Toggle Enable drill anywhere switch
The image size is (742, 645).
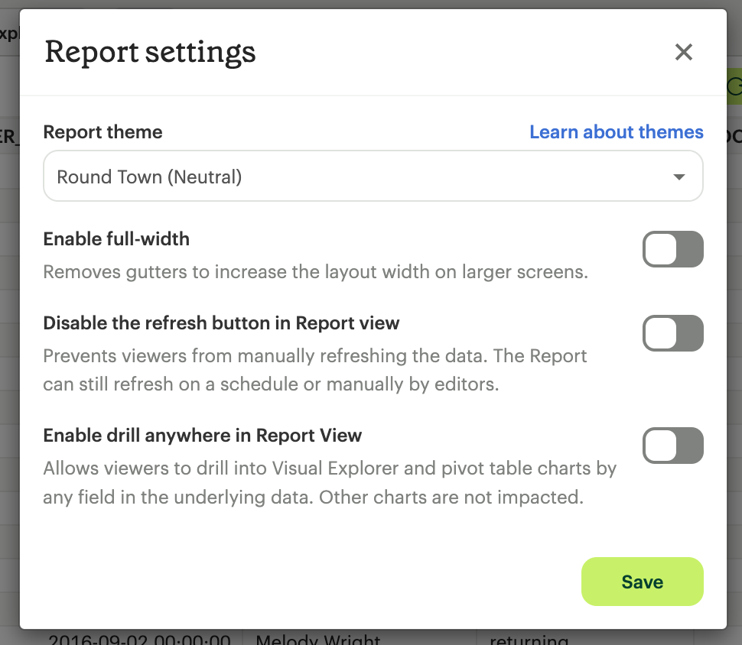click(672, 446)
